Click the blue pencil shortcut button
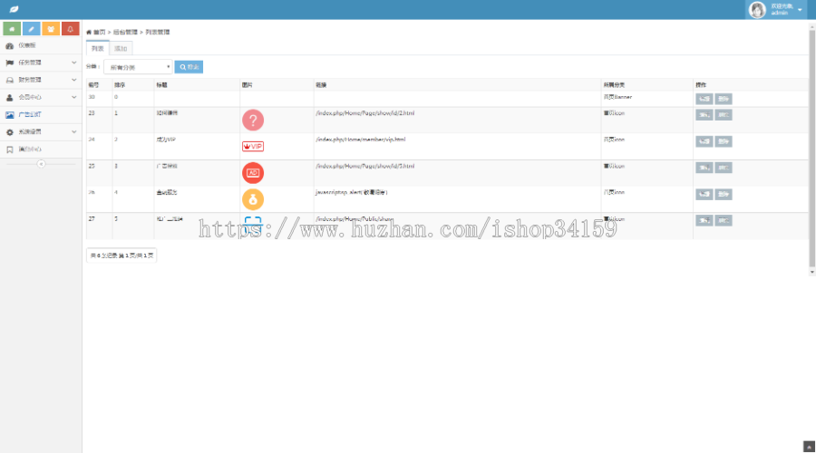 click(31, 29)
